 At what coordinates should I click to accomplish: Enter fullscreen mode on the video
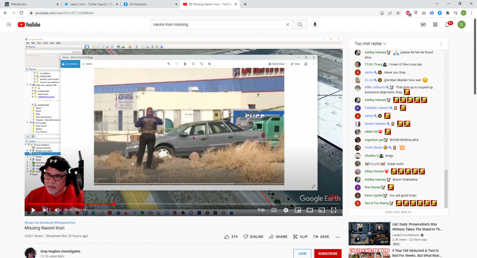tap(334, 210)
